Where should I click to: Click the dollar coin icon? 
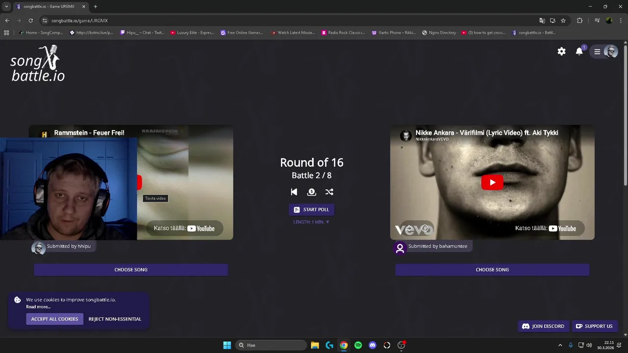pyautogui.click(x=312, y=192)
